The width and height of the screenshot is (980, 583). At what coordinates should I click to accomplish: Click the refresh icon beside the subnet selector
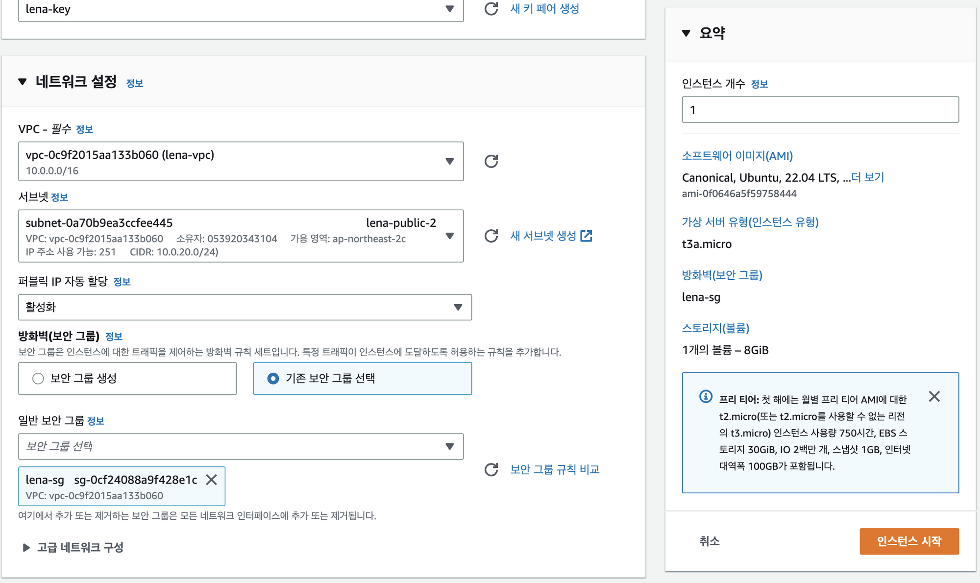[491, 236]
